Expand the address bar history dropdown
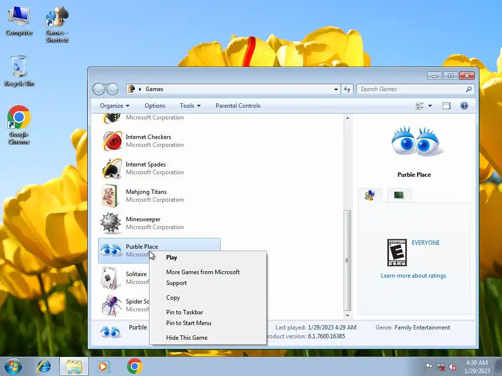The height and width of the screenshot is (376, 502). pyautogui.click(x=336, y=89)
